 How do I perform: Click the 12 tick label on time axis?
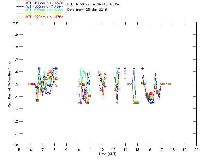(x=102, y=150)
